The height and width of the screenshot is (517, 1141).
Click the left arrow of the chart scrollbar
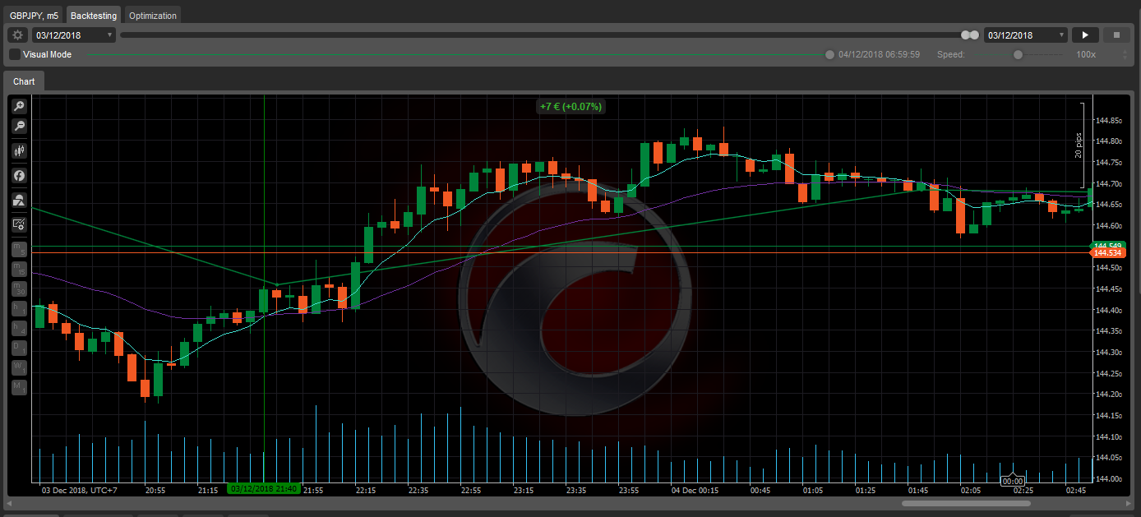tap(8, 503)
